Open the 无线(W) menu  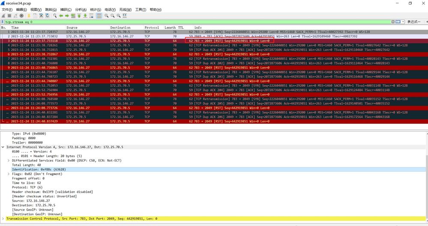tap(125, 9)
